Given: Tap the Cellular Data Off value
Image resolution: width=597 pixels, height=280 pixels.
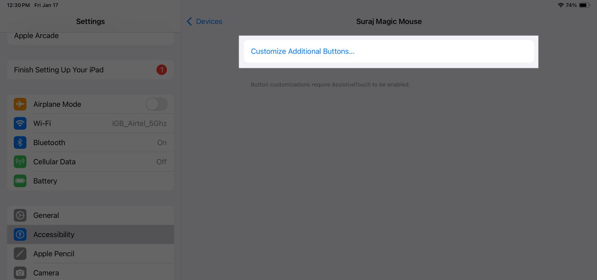Looking at the screenshot, I should (162, 162).
